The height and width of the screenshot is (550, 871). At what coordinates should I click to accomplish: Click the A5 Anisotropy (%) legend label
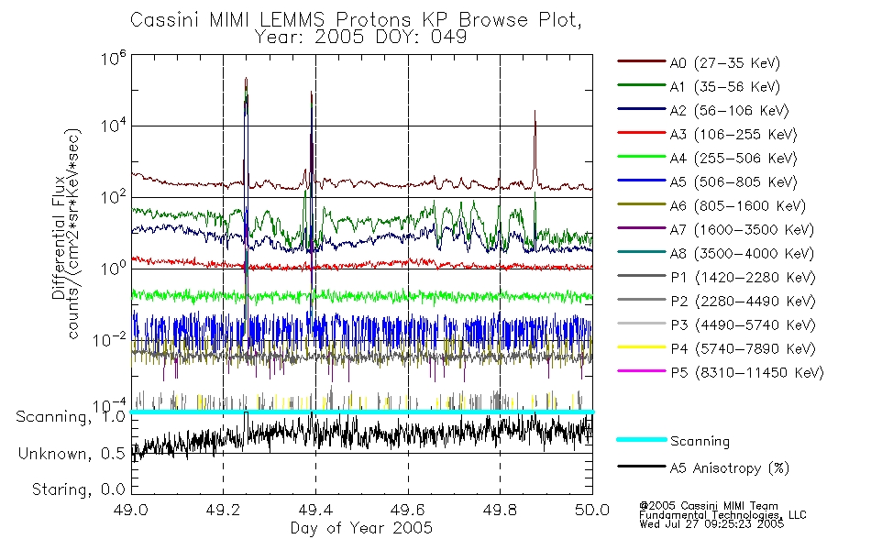(730, 467)
